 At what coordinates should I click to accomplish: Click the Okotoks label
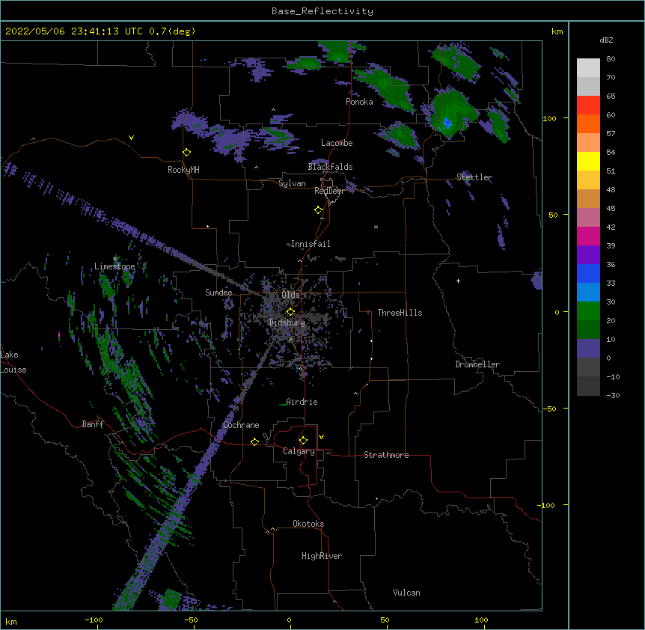308,524
